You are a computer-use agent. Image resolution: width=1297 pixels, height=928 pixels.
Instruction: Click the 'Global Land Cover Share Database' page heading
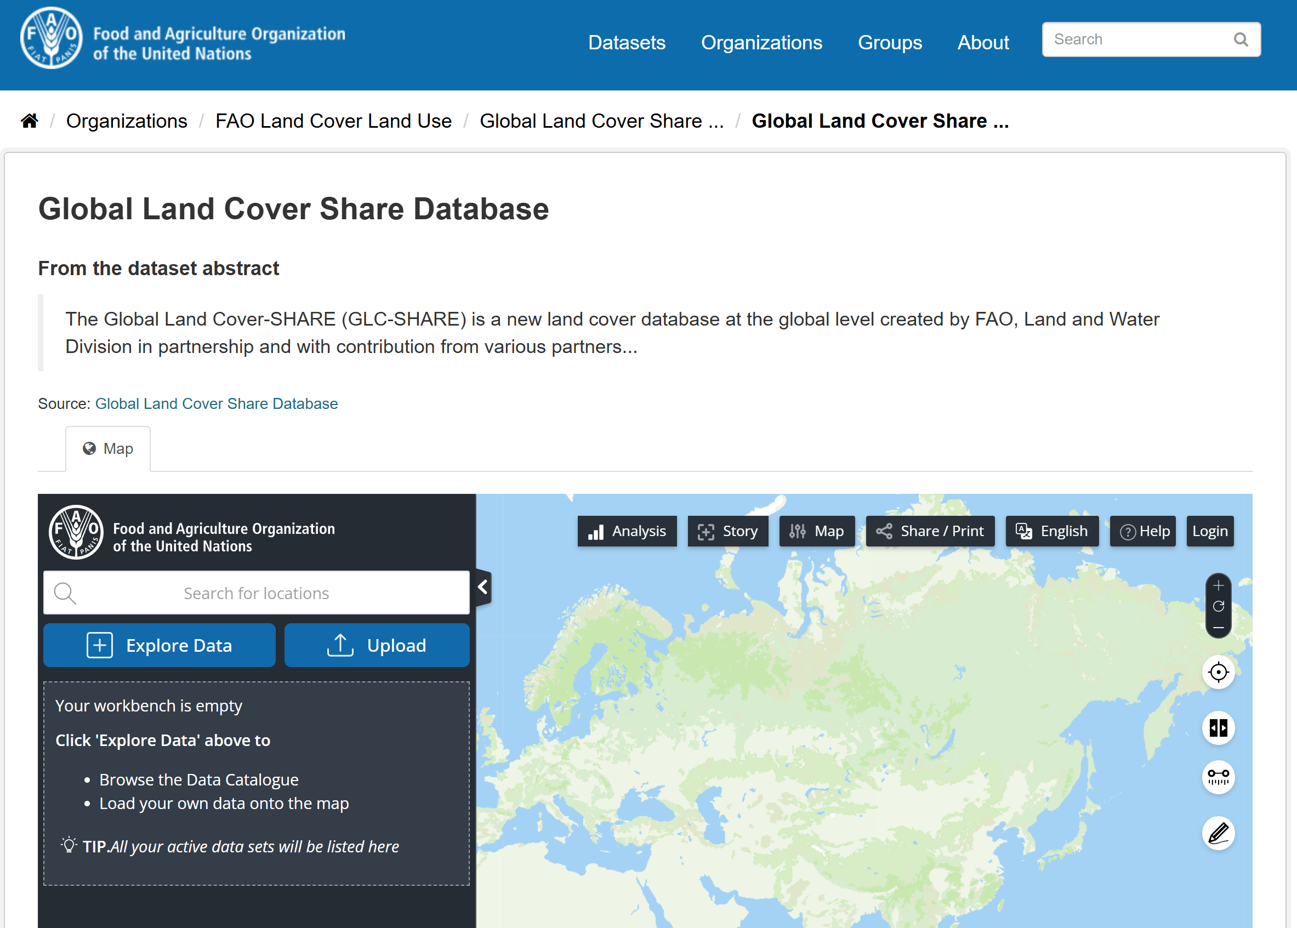click(x=294, y=209)
